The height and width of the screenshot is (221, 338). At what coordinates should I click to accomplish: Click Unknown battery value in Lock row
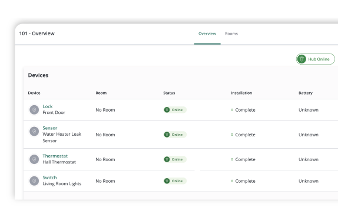309,110
